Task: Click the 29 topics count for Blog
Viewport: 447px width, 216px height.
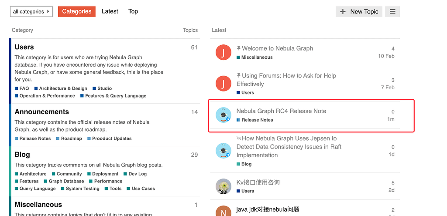Action: click(x=194, y=155)
